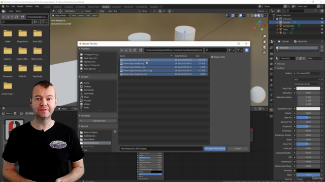This screenshot has width=325, height=182.
Task: Pin the properties editor context
Action: (322, 41)
